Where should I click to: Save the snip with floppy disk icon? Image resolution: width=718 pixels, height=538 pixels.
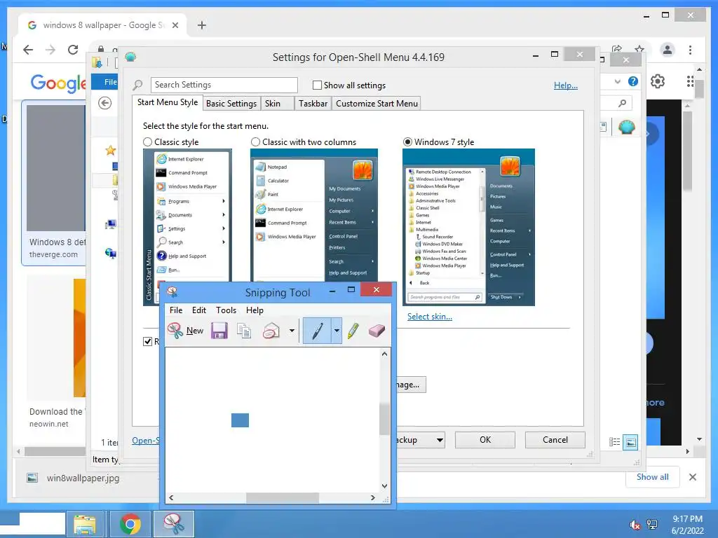point(219,331)
